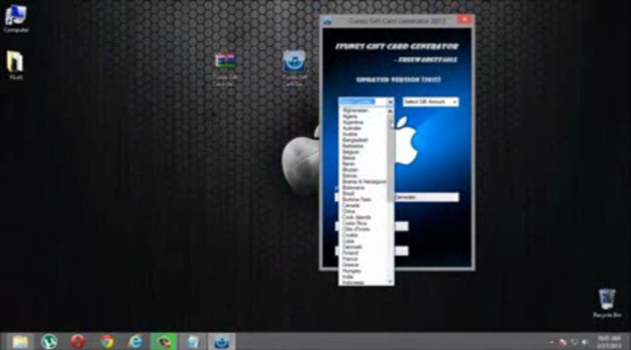Click the country list scrollbar thumb
This screenshot has width=631, height=350.
[390, 158]
